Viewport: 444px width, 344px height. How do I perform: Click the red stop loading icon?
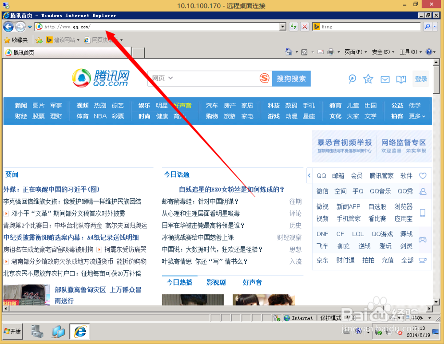point(305,27)
